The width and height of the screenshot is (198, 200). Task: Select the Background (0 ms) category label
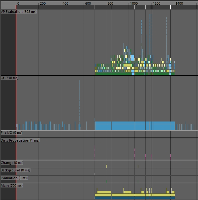[15, 170]
